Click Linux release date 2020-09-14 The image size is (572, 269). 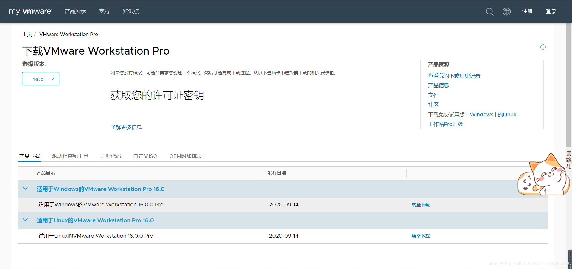[x=283, y=236]
